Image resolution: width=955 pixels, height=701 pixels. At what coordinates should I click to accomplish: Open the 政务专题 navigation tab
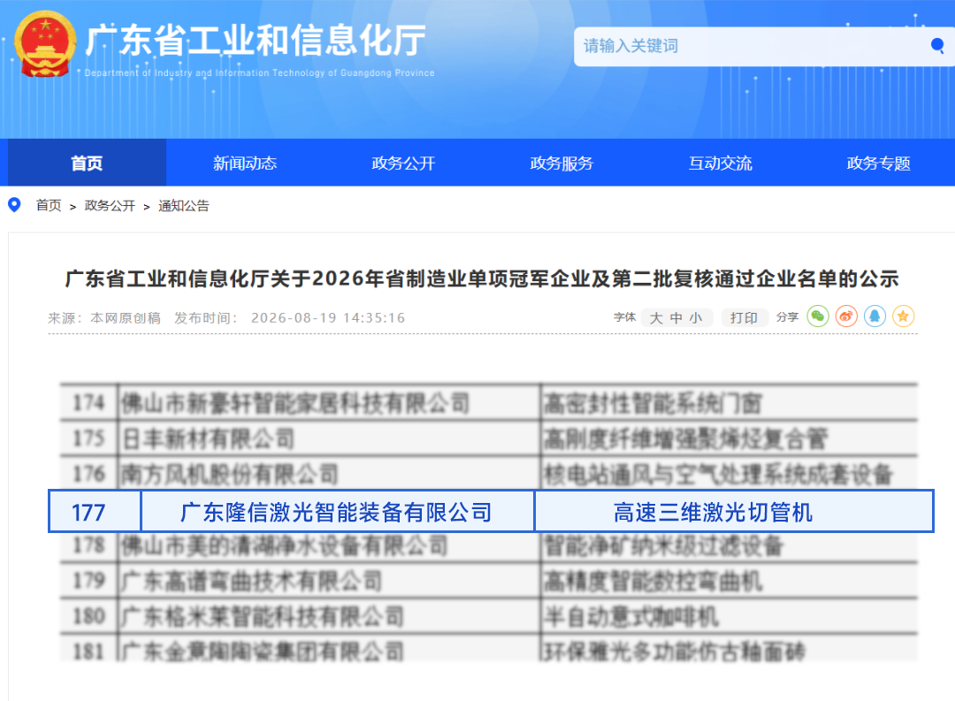pyautogui.click(x=878, y=163)
